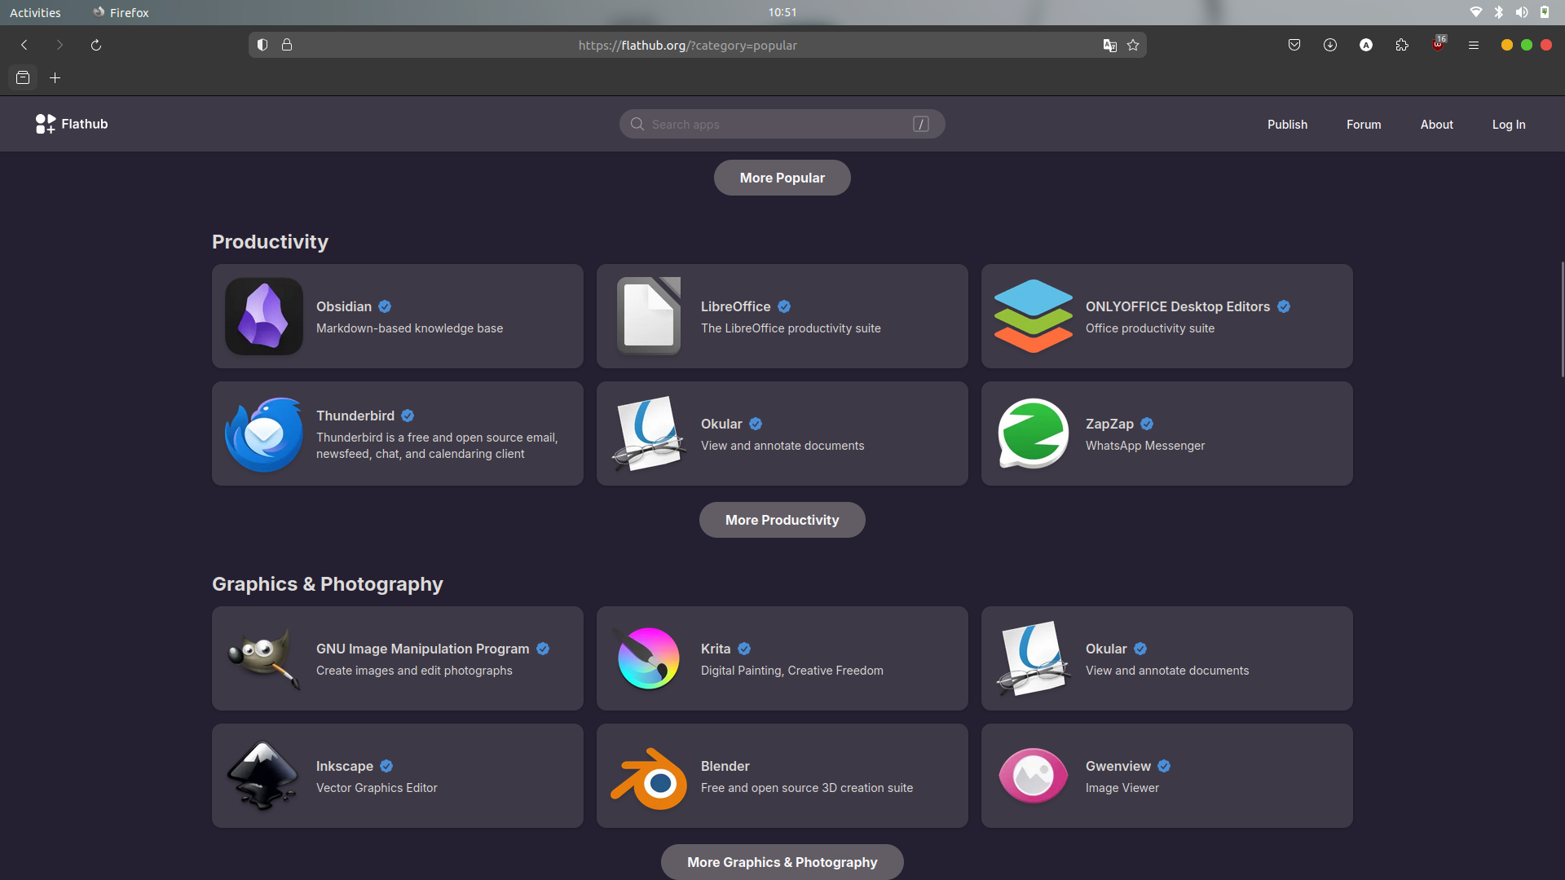
Task: Click the translate page icon in address bar
Action: coord(1109,45)
